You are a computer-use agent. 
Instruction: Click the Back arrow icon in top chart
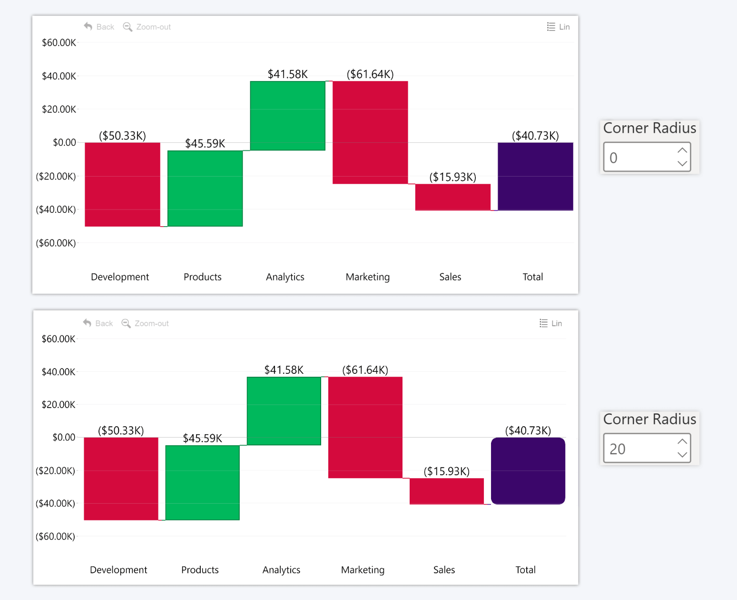click(88, 27)
